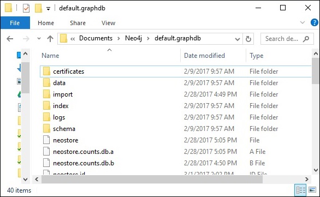The width and height of the screenshot is (320, 197).
Task: Navigate back with the left arrow
Action: click(10, 39)
